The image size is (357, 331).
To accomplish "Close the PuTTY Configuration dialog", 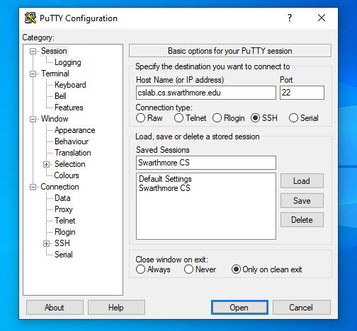I will click(322, 18).
